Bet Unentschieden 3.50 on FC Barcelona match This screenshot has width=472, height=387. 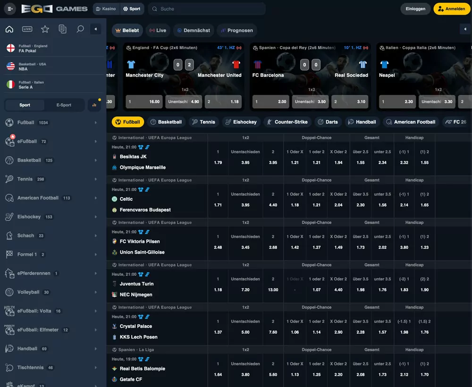pos(311,102)
